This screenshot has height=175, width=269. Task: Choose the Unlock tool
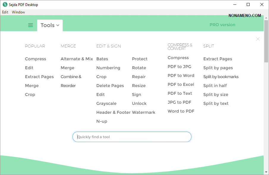139,103
